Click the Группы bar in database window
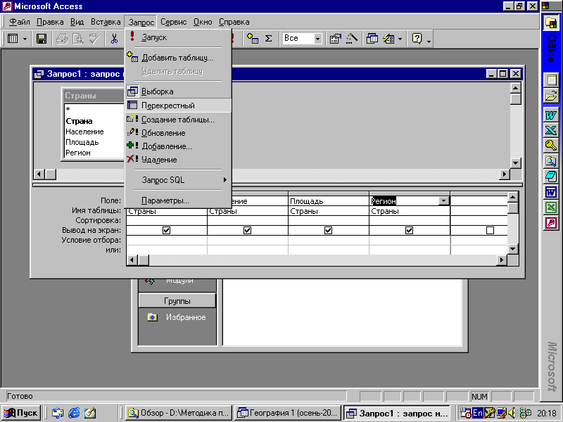This screenshot has width=563, height=422. click(x=177, y=301)
